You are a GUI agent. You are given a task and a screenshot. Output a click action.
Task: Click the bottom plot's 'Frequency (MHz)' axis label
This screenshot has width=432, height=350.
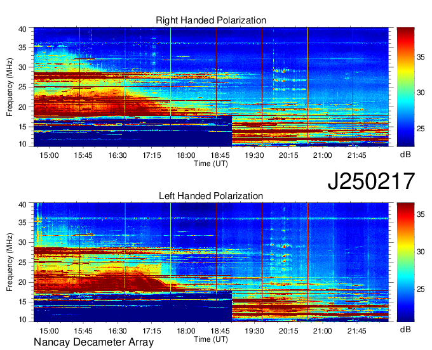(10, 262)
